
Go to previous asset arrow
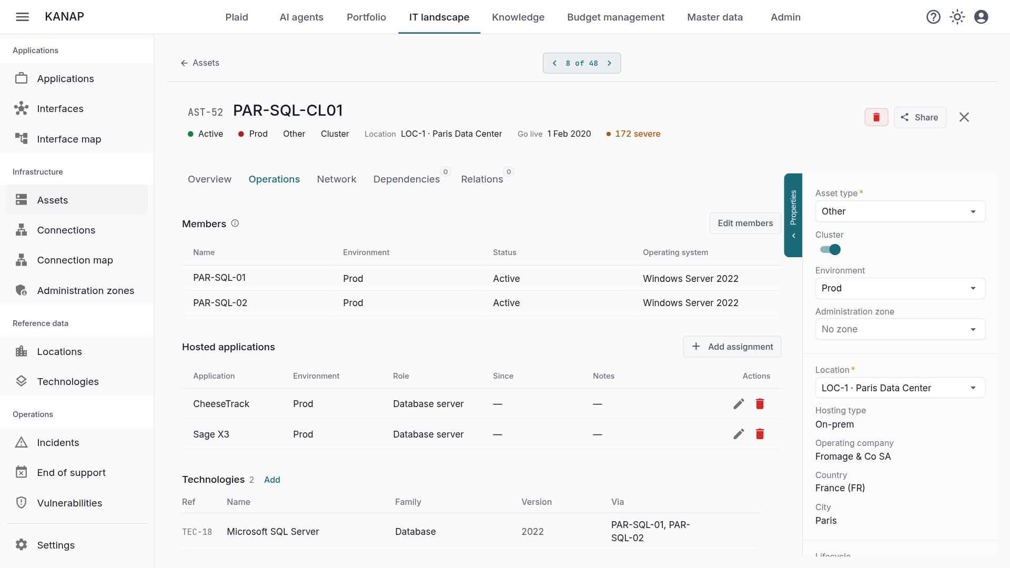coord(554,63)
